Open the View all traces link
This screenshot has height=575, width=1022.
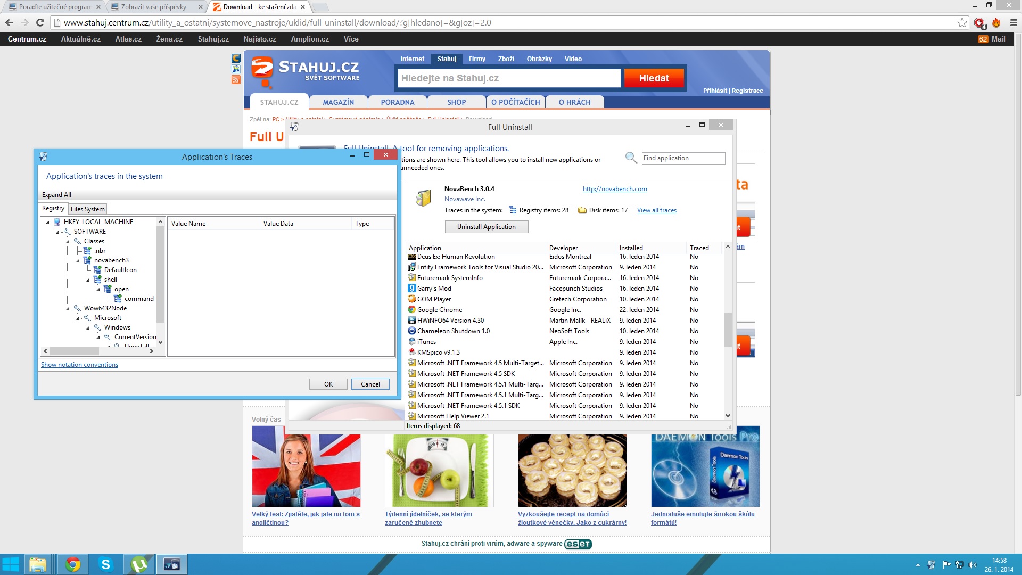(x=656, y=210)
